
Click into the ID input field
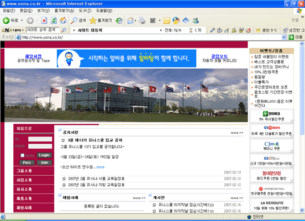pos(40,139)
